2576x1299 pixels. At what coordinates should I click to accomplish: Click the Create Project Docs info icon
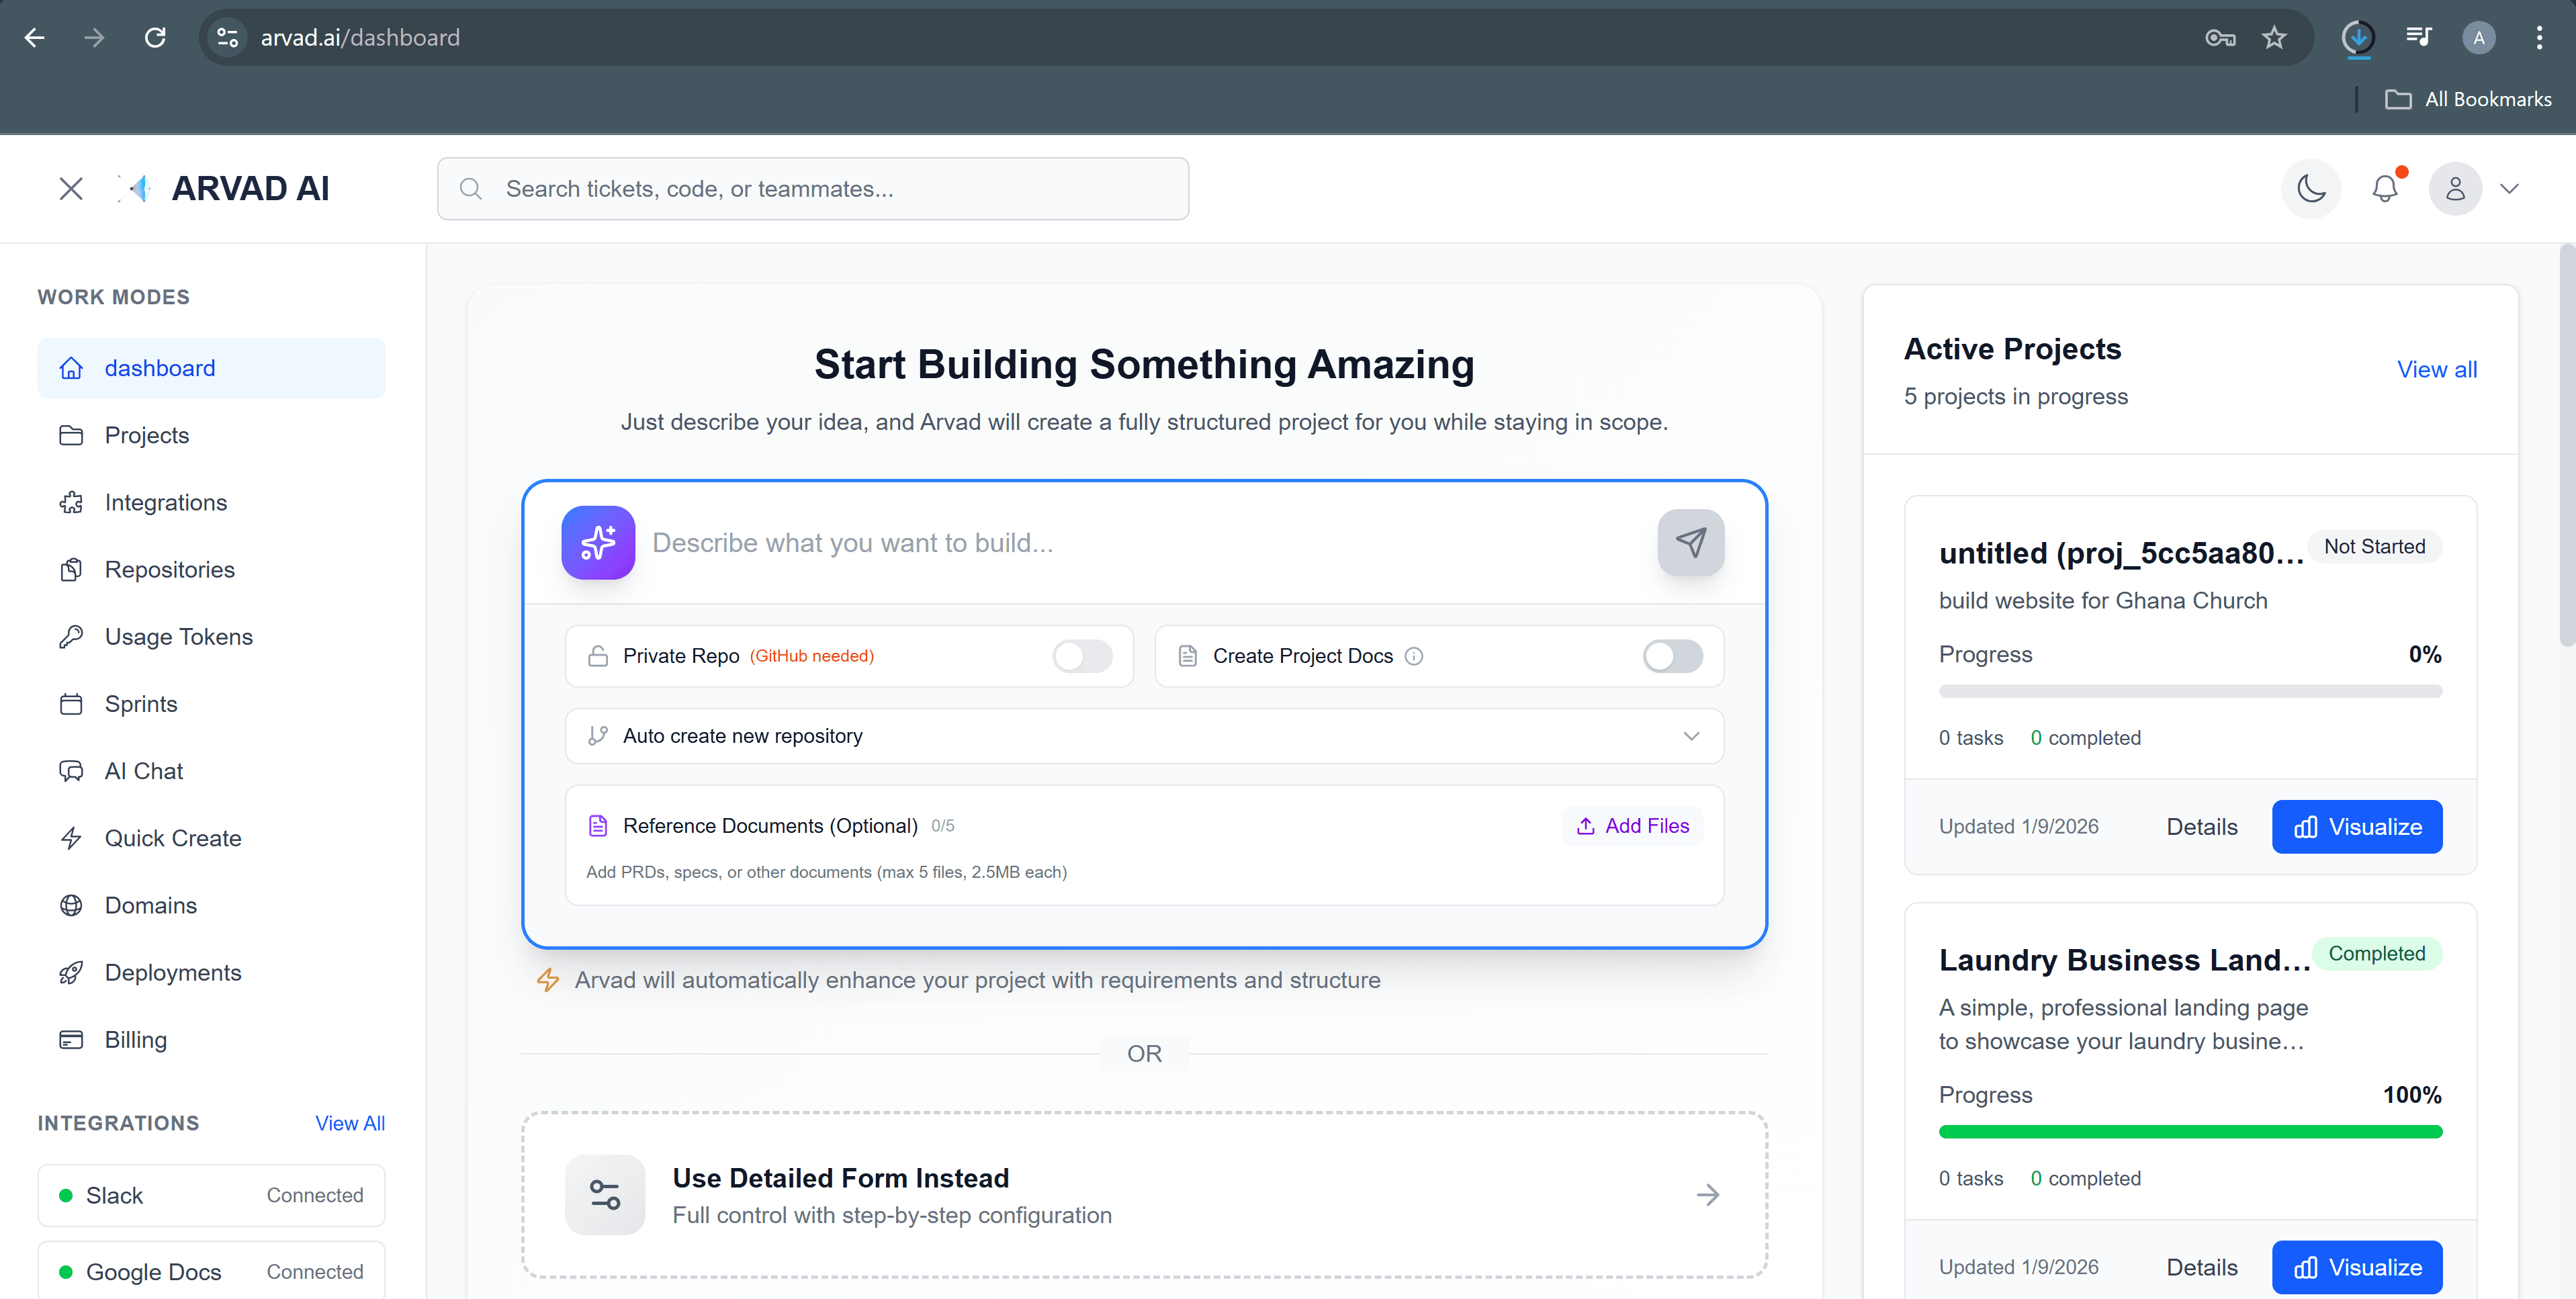point(1413,656)
